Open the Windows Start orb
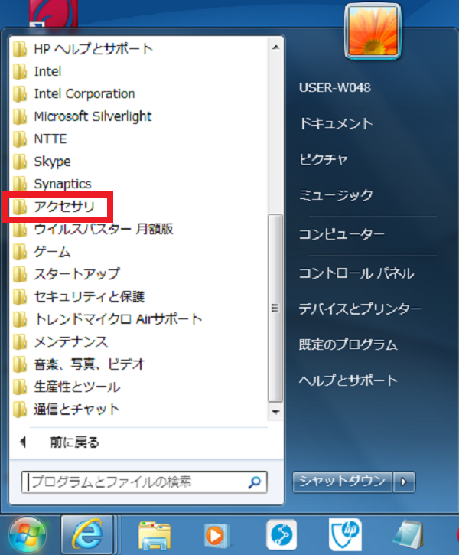Image resolution: width=459 pixels, height=555 pixels. (28, 535)
